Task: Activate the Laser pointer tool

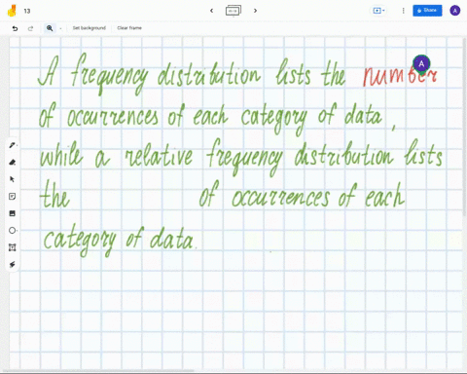Action: click(x=13, y=265)
